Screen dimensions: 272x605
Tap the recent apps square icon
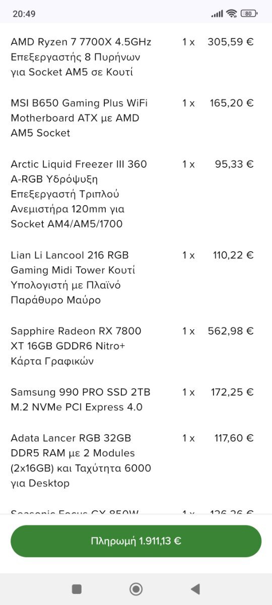pos(77,589)
